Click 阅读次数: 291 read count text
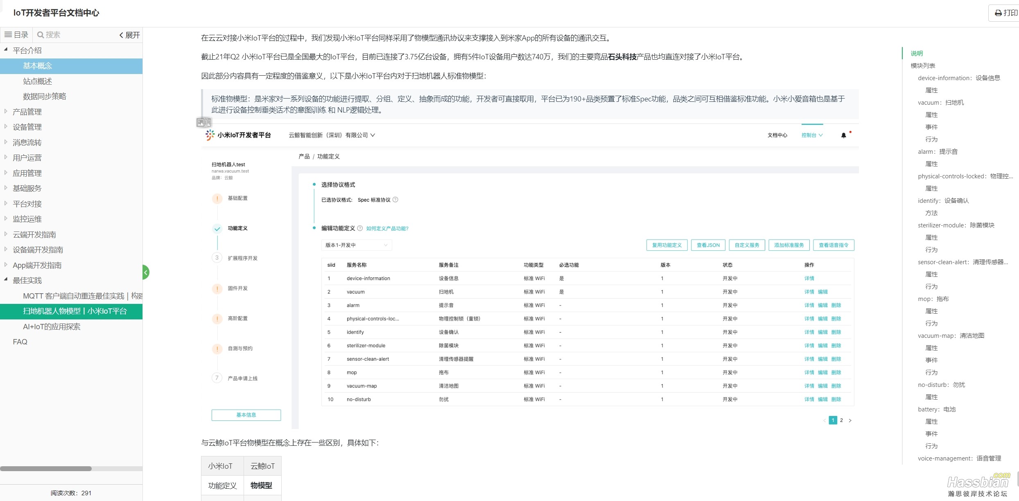The height and width of the screenshot is (501, 1019). pos(71,493)
